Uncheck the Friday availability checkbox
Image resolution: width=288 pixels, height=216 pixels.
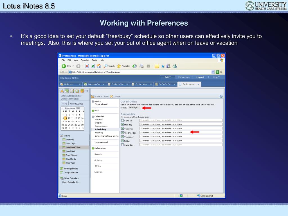pos(123,141)
